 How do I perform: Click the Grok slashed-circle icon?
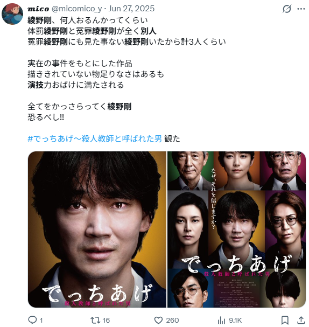coord(287,9)
